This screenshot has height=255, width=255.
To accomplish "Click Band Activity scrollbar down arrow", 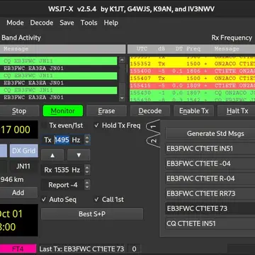I will pos(122,98).
